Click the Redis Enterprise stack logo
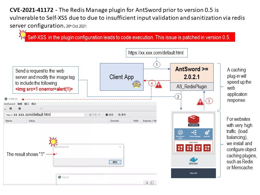This screenshot has height=195, width=260. pos(193,119)
